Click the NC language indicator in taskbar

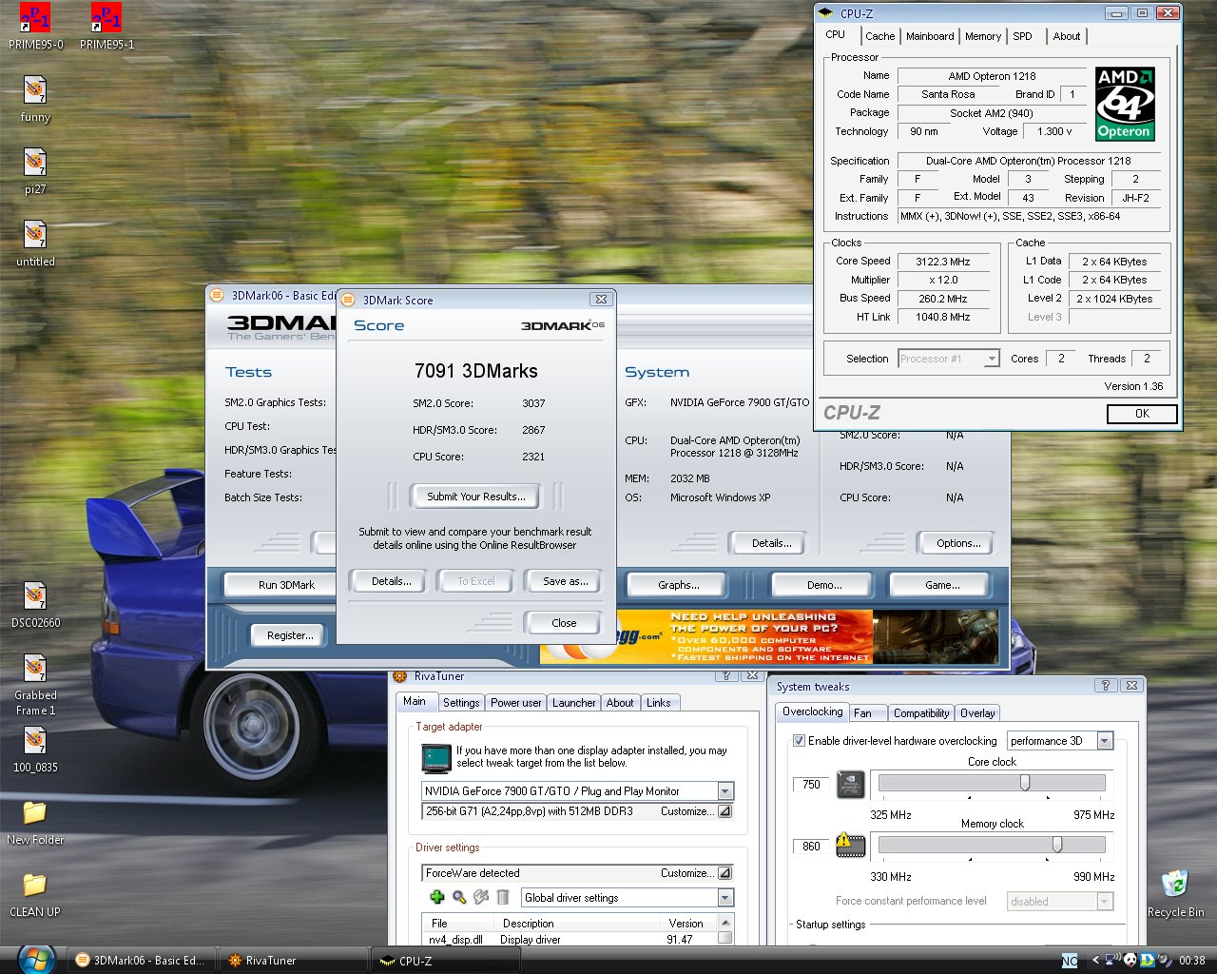(x=1070, y=961)
